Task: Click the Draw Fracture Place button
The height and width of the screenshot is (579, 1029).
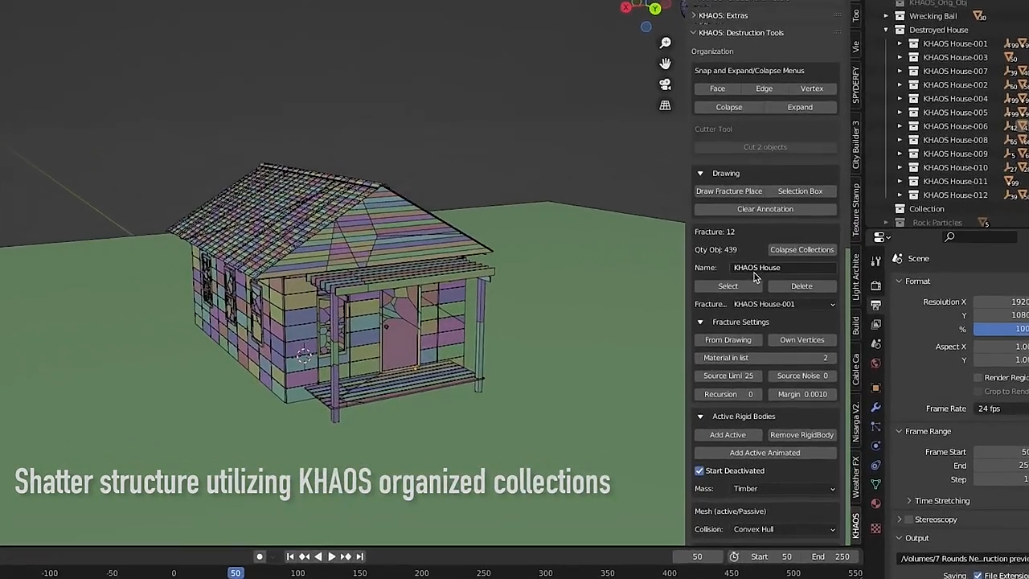Action: coord(728,191)
